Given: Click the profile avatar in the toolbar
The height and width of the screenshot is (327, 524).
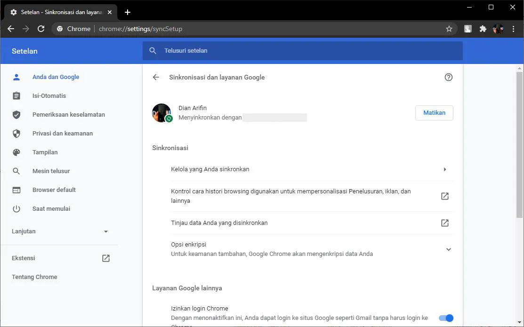Looking at the screenshot, I should [x=498, y=29].
